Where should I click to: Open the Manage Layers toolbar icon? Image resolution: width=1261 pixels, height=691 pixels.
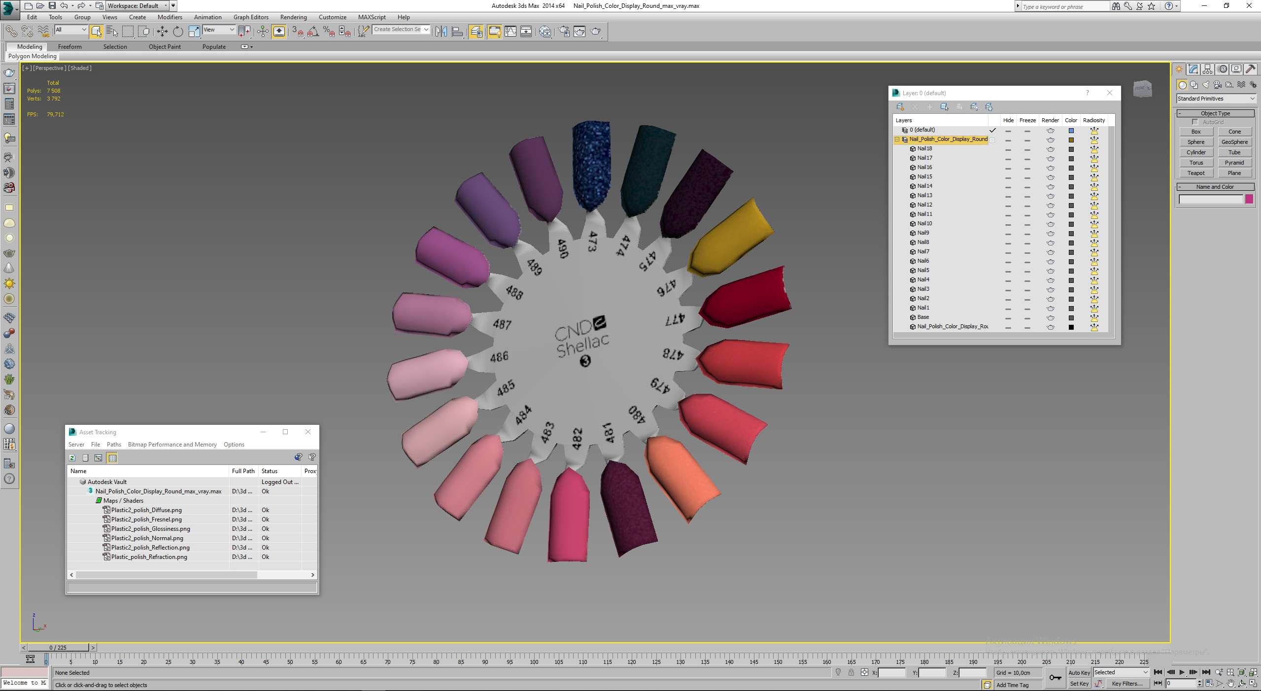pos(476,32)
